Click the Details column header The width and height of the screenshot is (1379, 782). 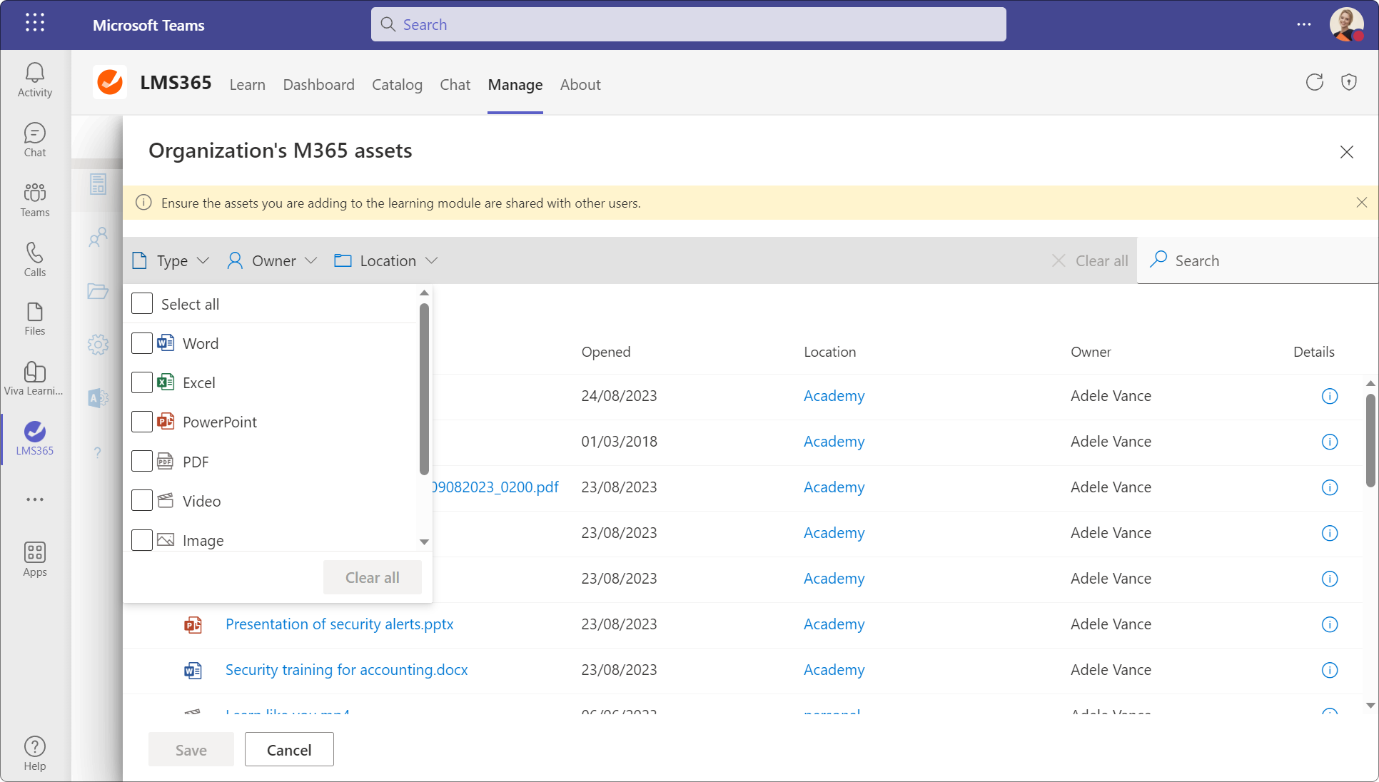1314,352
